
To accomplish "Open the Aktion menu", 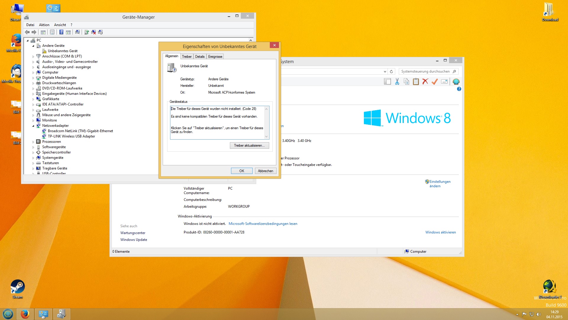I will pyautogui.click(x=44, y=25).
